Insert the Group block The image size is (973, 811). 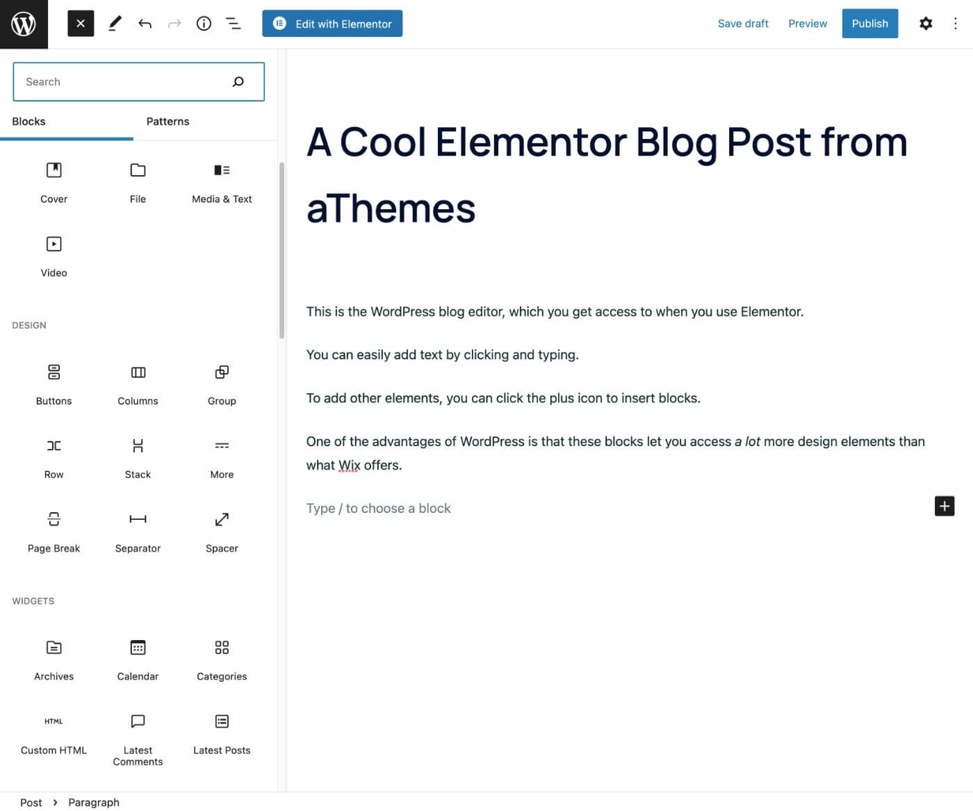click(x=222, y=385)
